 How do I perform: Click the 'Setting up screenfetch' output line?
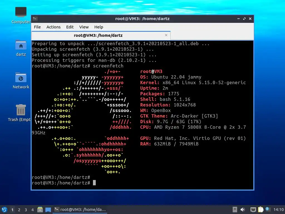coord(94,55)
